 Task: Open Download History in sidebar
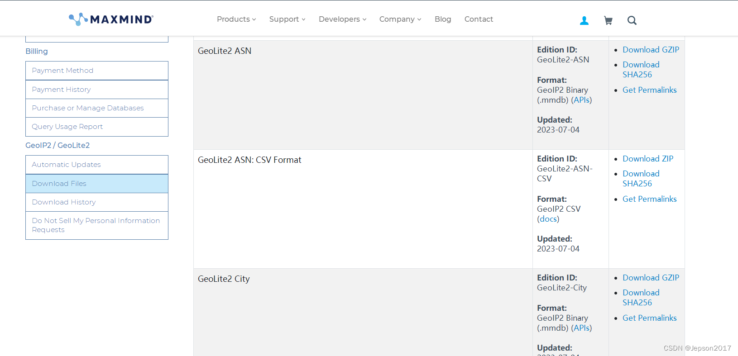[97, 202]
